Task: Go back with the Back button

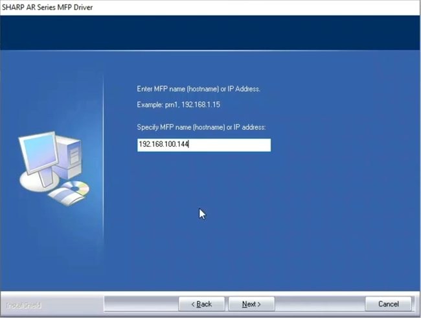Action: pyautogui.click(x=201, y=304)
